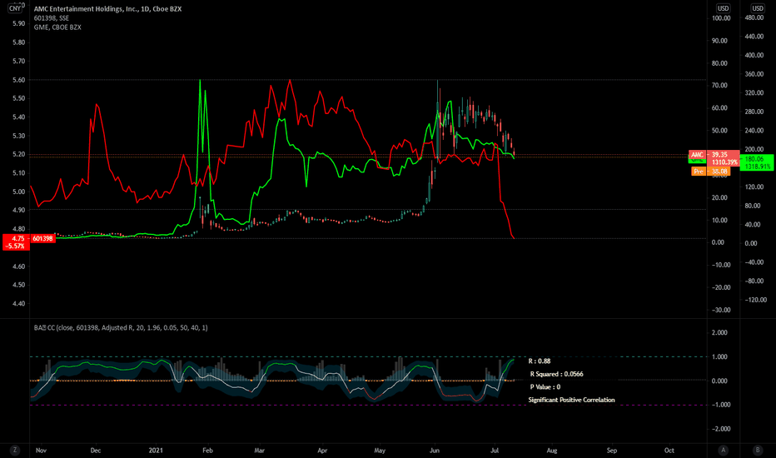The image size is (776, 458).
Task: Click the Z timezone icon at bottom-left
Action: point(15,450)
